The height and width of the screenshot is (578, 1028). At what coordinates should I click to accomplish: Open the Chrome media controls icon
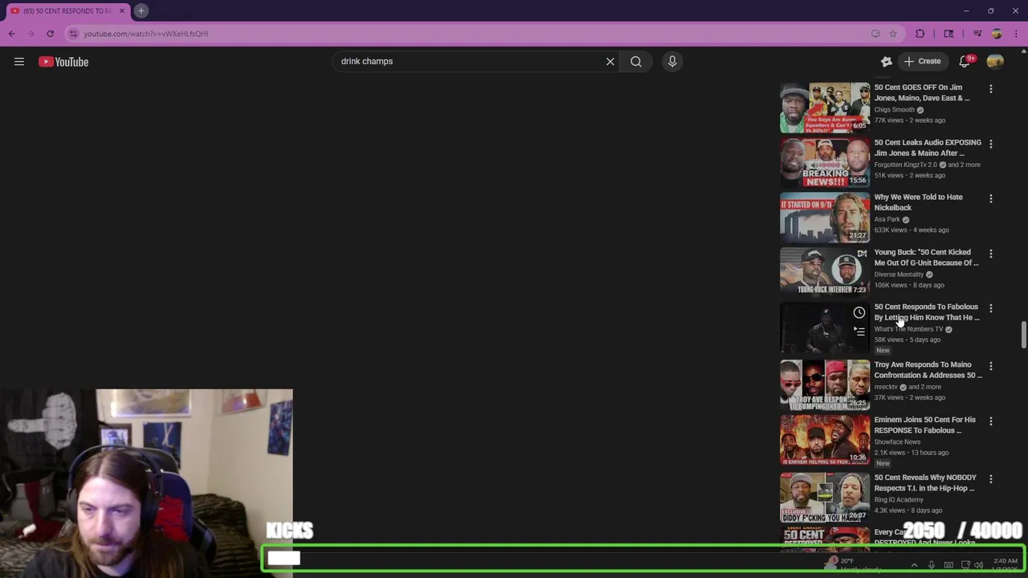(x=977, y=34)
